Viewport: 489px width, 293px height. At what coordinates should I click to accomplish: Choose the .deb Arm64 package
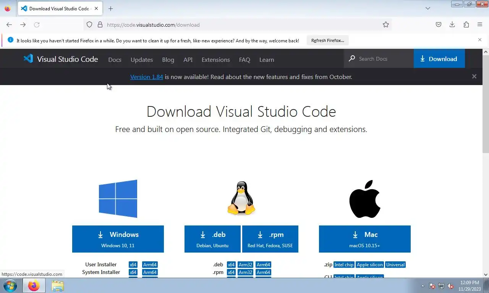click(x=263, y=265)
